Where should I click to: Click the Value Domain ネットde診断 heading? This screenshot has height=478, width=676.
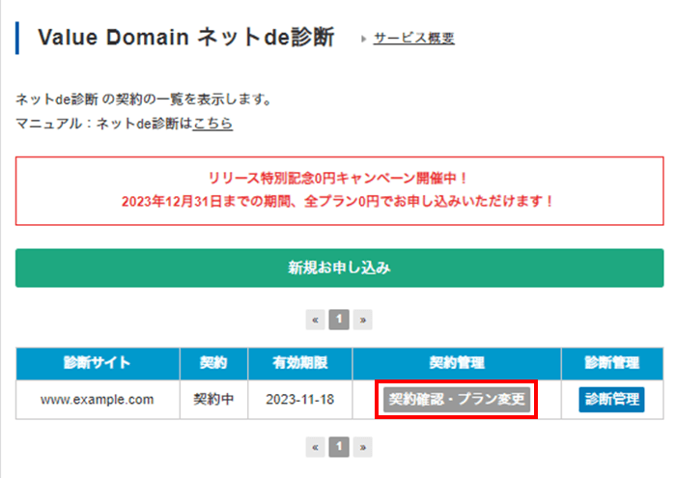[x=185, y=37]
